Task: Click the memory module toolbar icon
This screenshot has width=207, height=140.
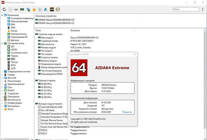Action: [x=22, y=9]
